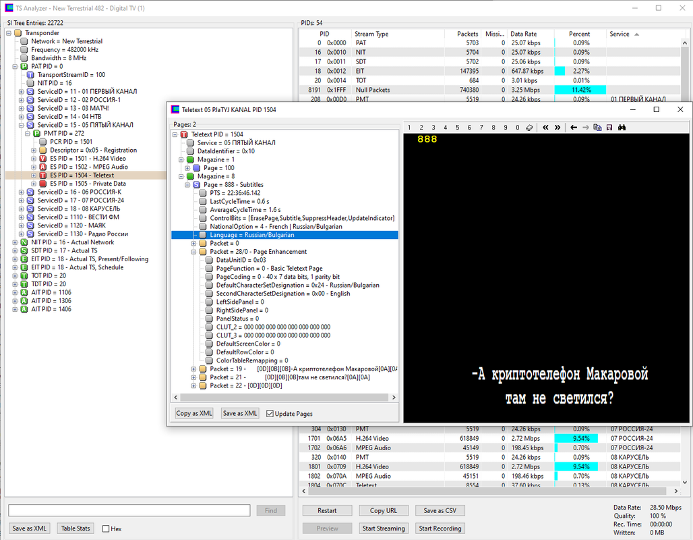Click the eraser icon in teletext toolbar
The image size is (693, 540).
click(x=529, y=128)
